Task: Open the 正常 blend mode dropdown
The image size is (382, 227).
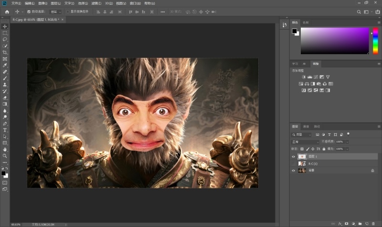Action: click(305, 142)
